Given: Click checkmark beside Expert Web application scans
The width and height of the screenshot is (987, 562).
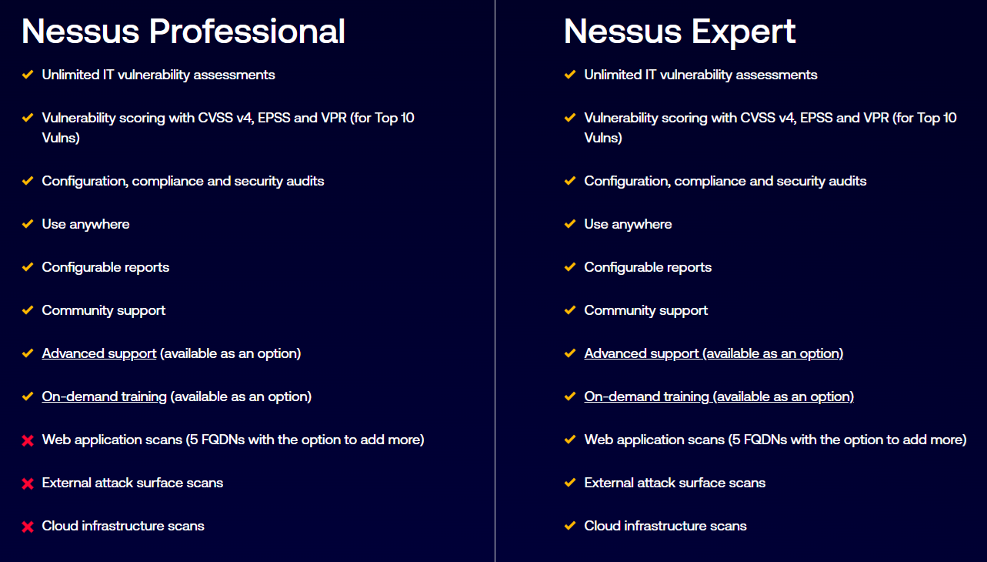Looking at the screenshot, I should (570, 440).
